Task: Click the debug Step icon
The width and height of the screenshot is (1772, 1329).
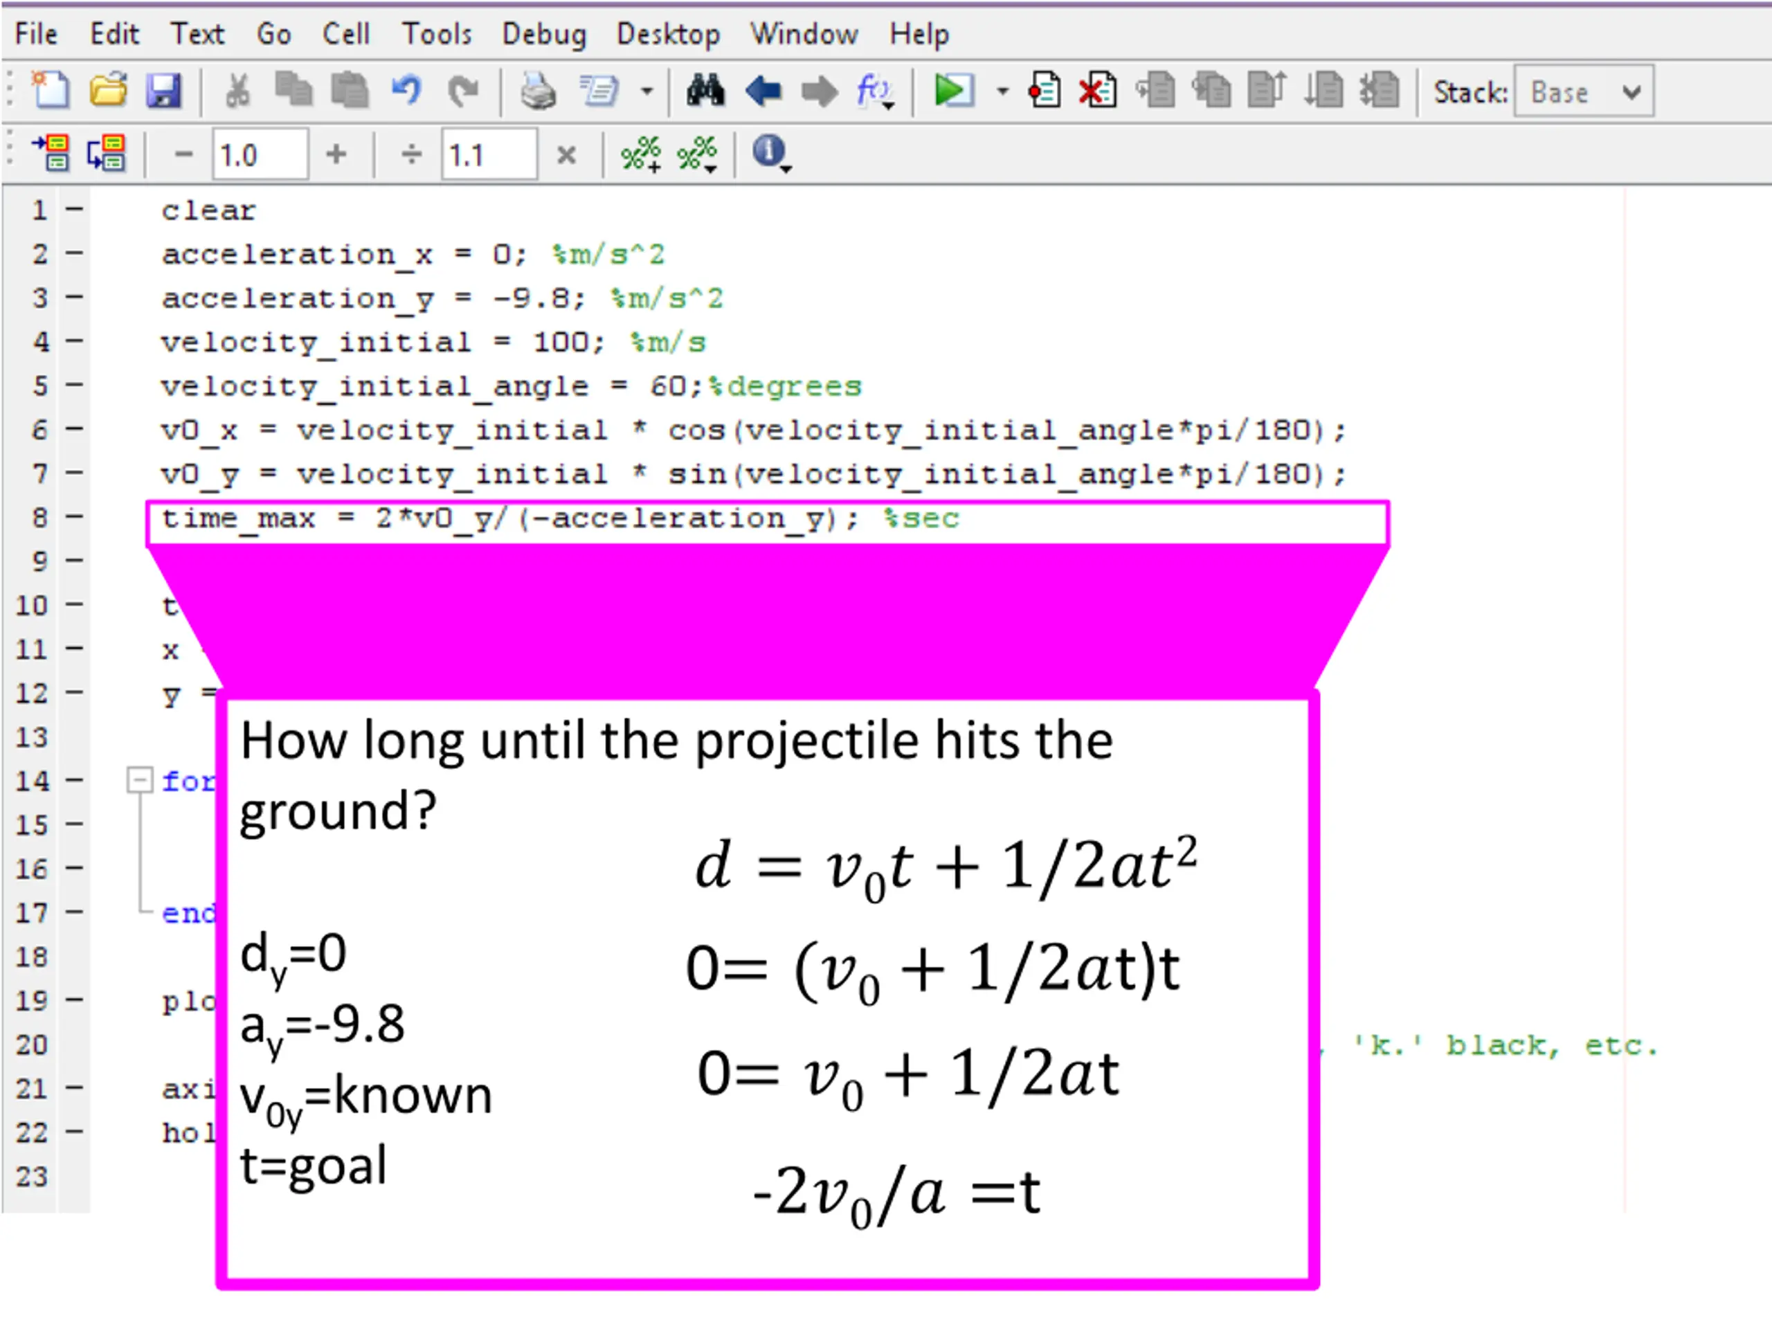Action: pyautogui.click(x=1155, y=91)
